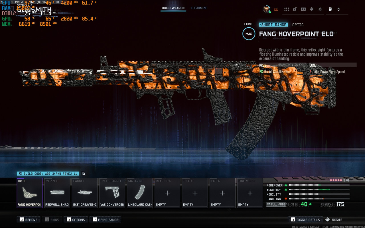This screenshot has width=365, height=228.
Task: Click the MAX level badge
Action: (x=249, y=34)
